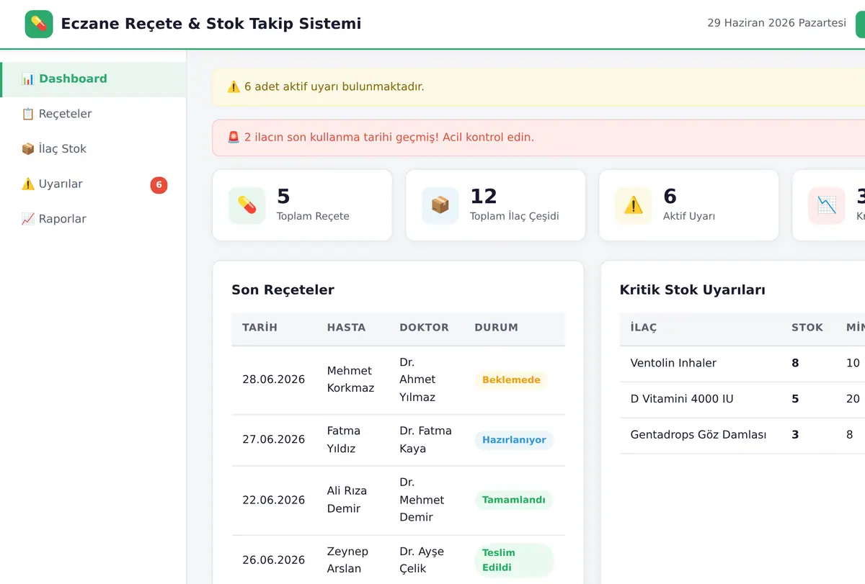Select date 26.06.2026 in prescriptions table
This screenshot has height=584, width=865.
click(x=273, y=560)
